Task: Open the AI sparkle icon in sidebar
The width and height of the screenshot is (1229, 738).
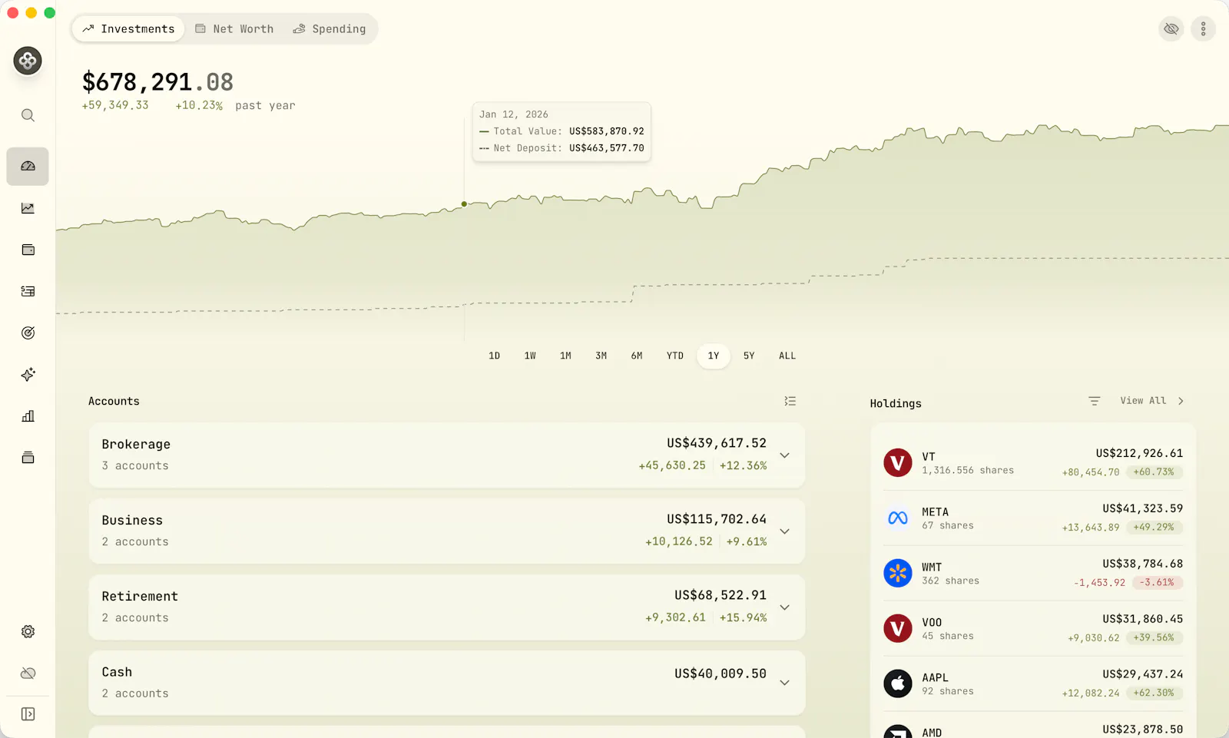Action: pyautogui.click(x=28, y=374)
